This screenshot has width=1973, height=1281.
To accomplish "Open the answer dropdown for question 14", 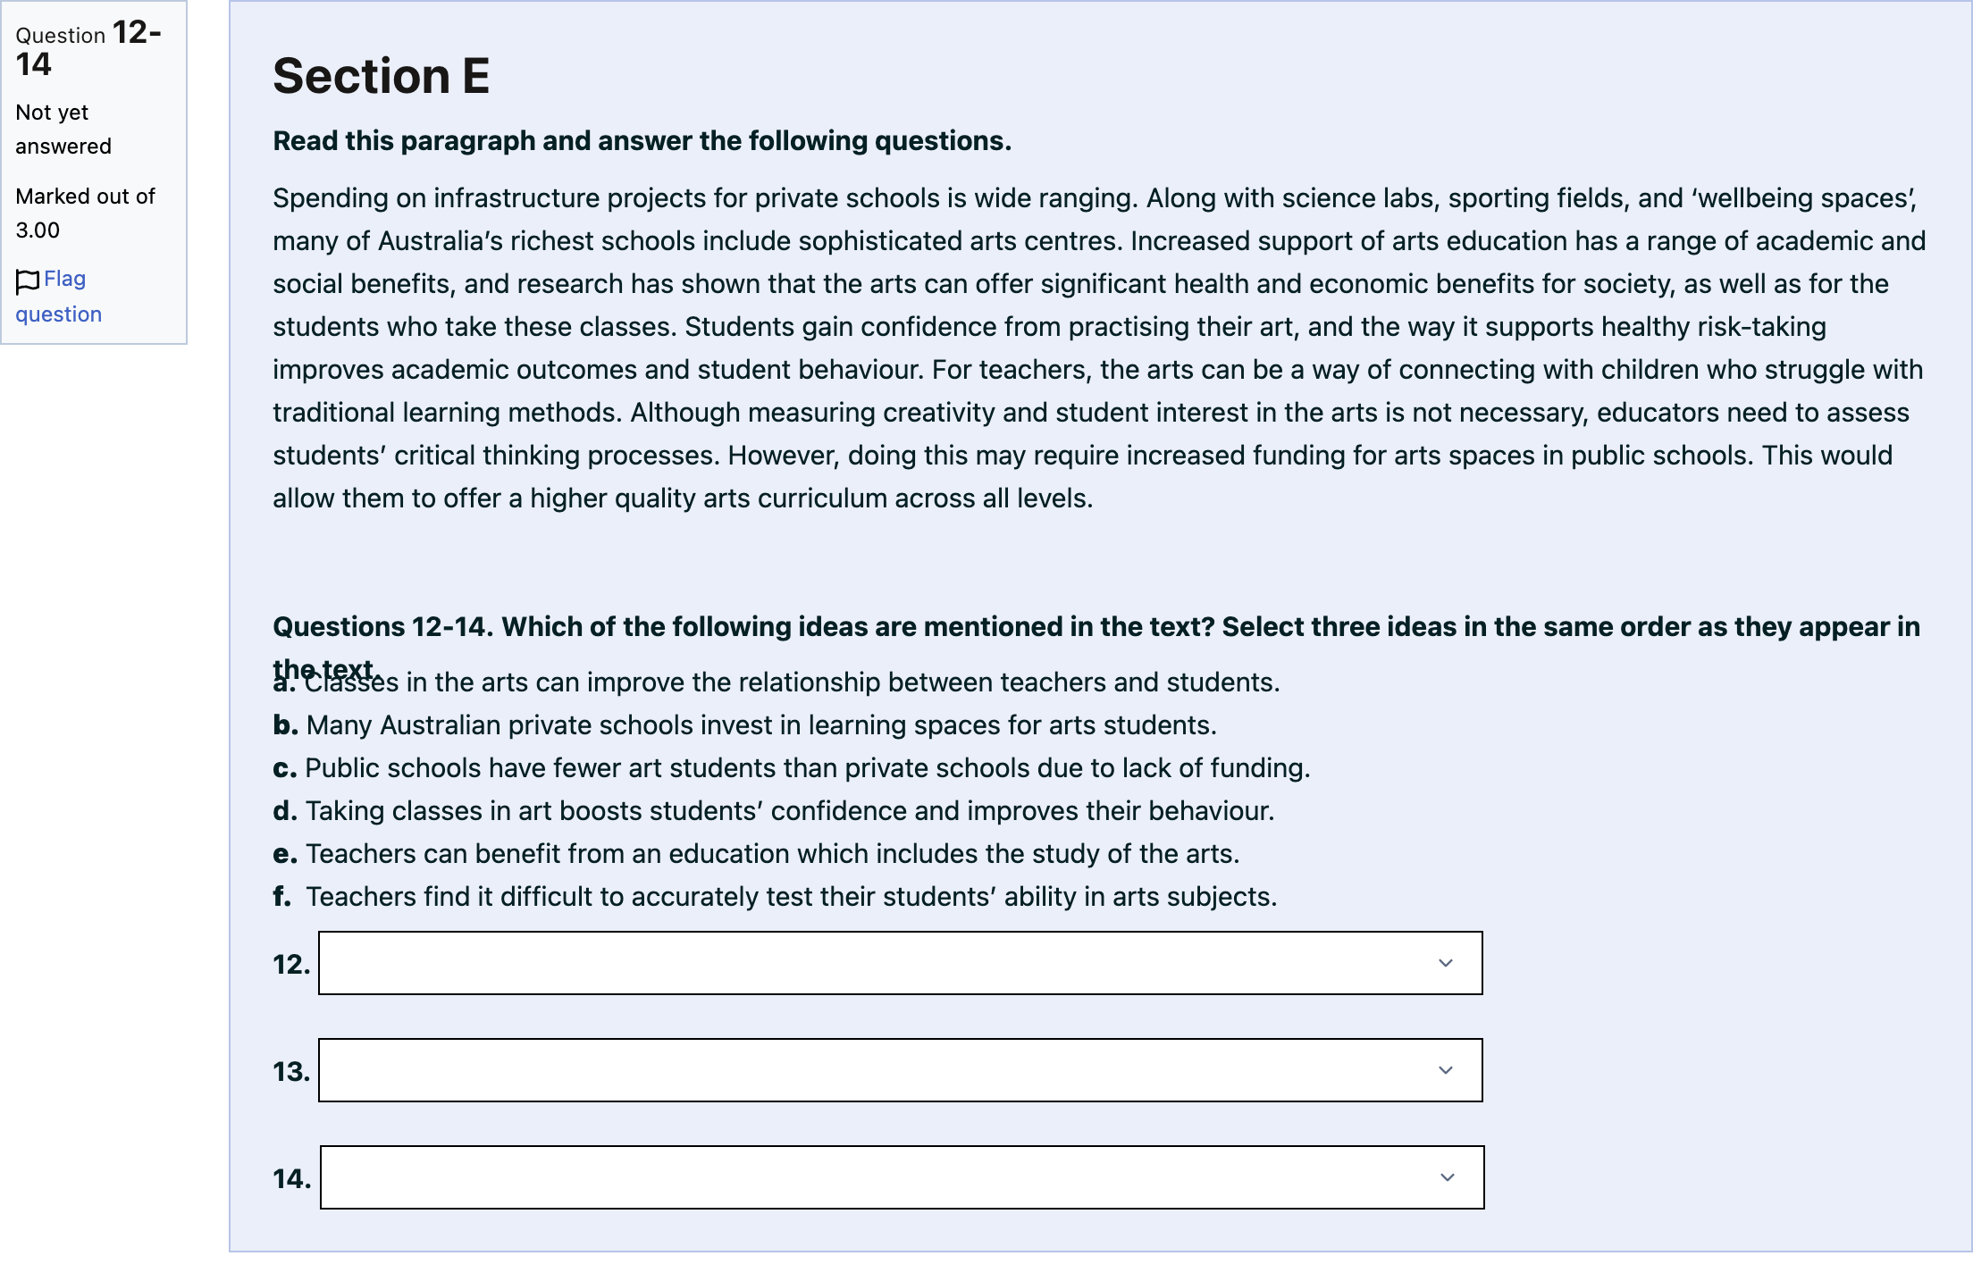I will tap(903, 1177).
